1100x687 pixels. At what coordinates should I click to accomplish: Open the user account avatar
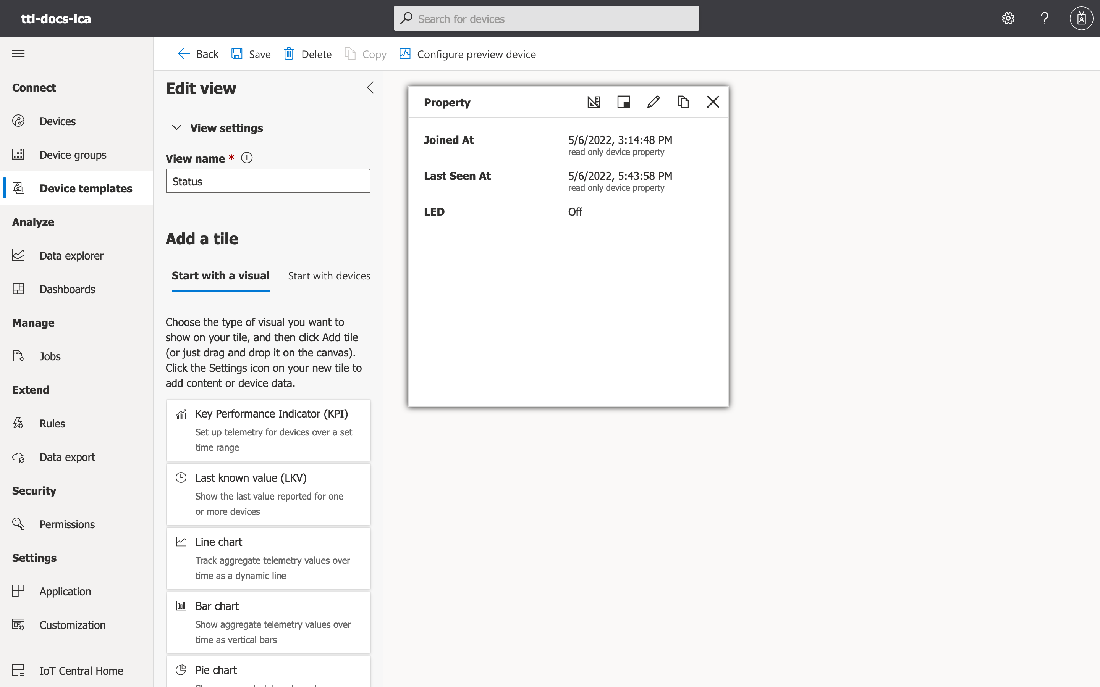point(1081,18)
